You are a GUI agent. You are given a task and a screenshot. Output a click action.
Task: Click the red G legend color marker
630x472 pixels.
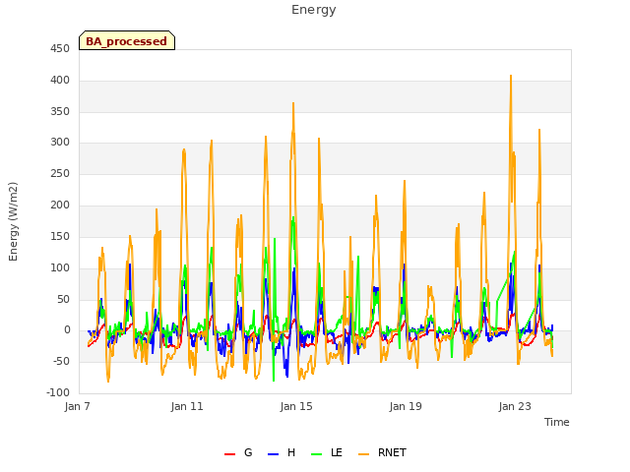[229, 454]
